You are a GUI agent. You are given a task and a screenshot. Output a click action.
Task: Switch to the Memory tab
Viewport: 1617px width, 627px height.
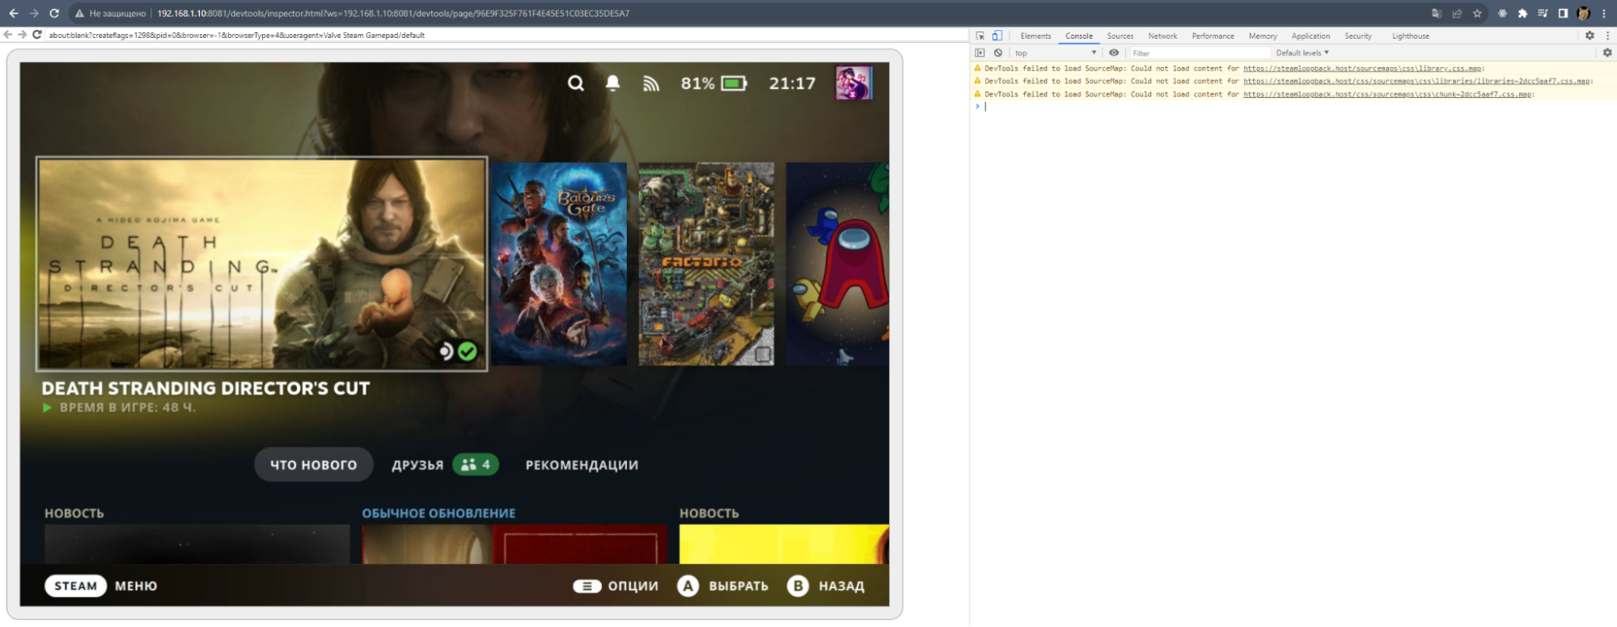coord(1263,36)
